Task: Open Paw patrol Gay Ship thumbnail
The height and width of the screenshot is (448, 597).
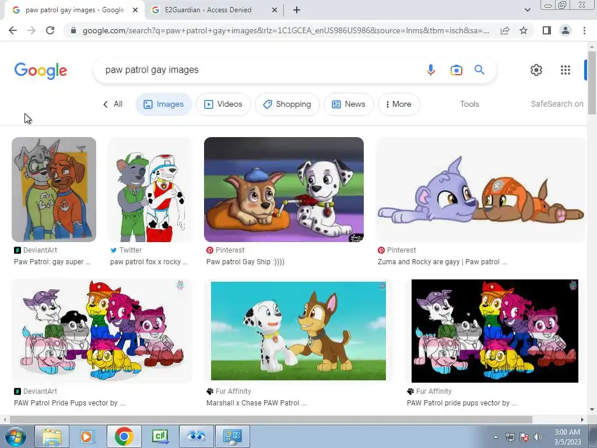Action: 284,190
